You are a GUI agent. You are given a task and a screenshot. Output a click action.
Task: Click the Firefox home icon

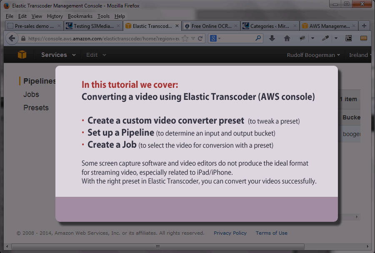click(x=287, y=38)
